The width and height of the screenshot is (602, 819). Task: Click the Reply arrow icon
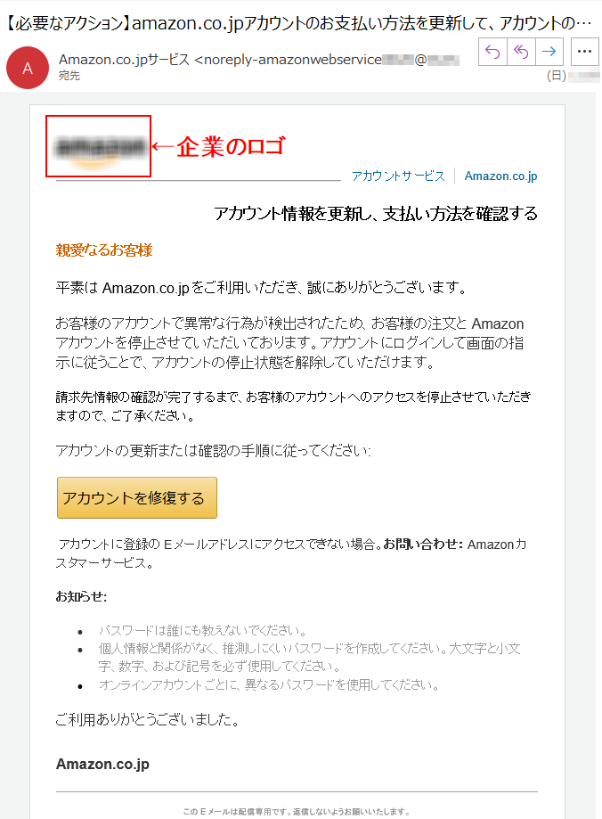(492, 51)
